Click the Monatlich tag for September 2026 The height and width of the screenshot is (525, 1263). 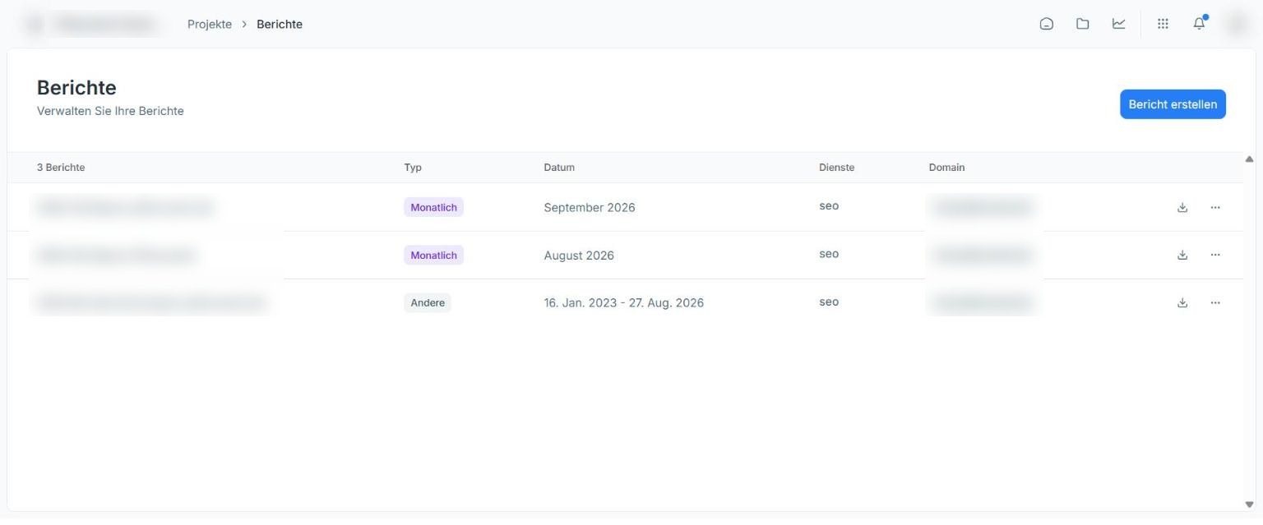coord(433,207)
